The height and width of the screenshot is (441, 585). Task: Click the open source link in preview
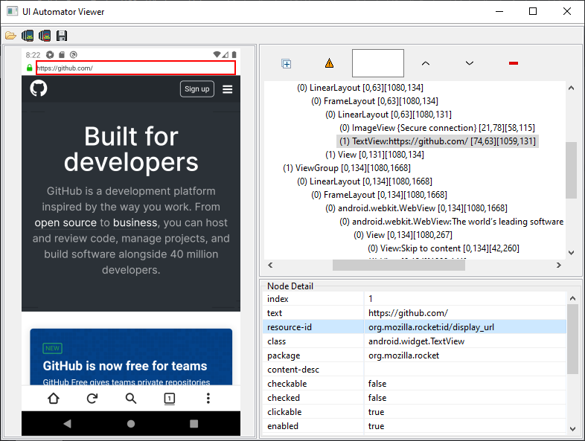[x=65, y=222]
